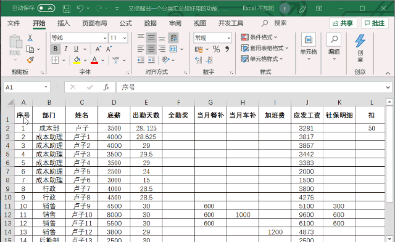The width and height of the screenshot is (395, 242).
Task: Click the top align icon
Action: click(x=141, y=38)
